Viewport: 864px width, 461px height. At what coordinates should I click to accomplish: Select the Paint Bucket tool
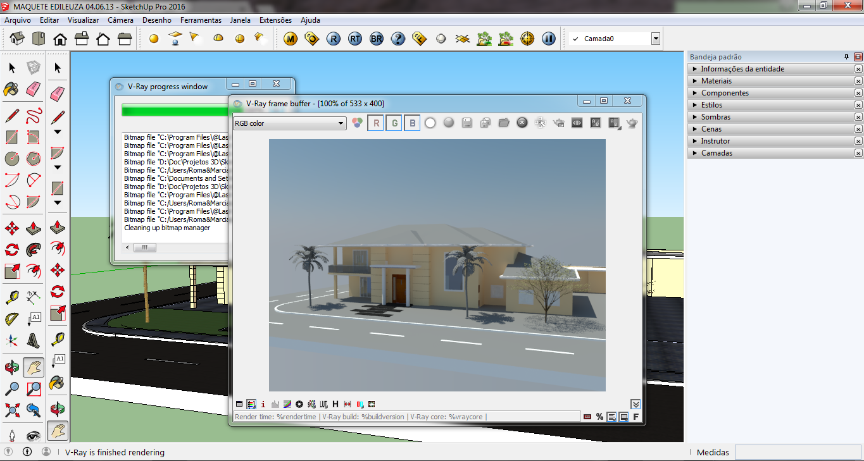(11, 89)
